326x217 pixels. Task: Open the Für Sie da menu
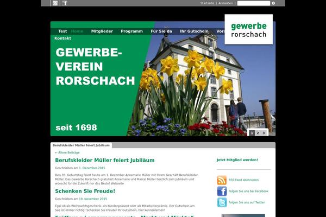(161, 31)
